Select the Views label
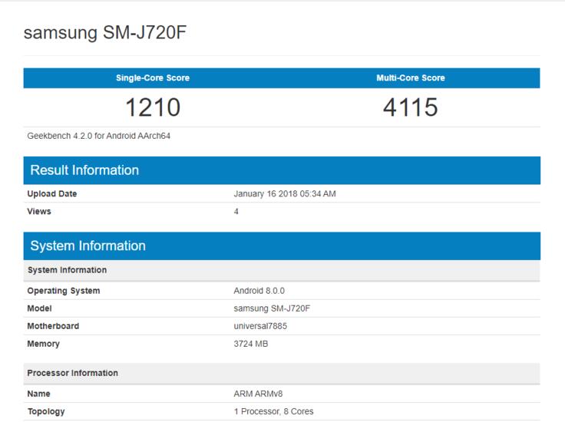 point(39,211)
